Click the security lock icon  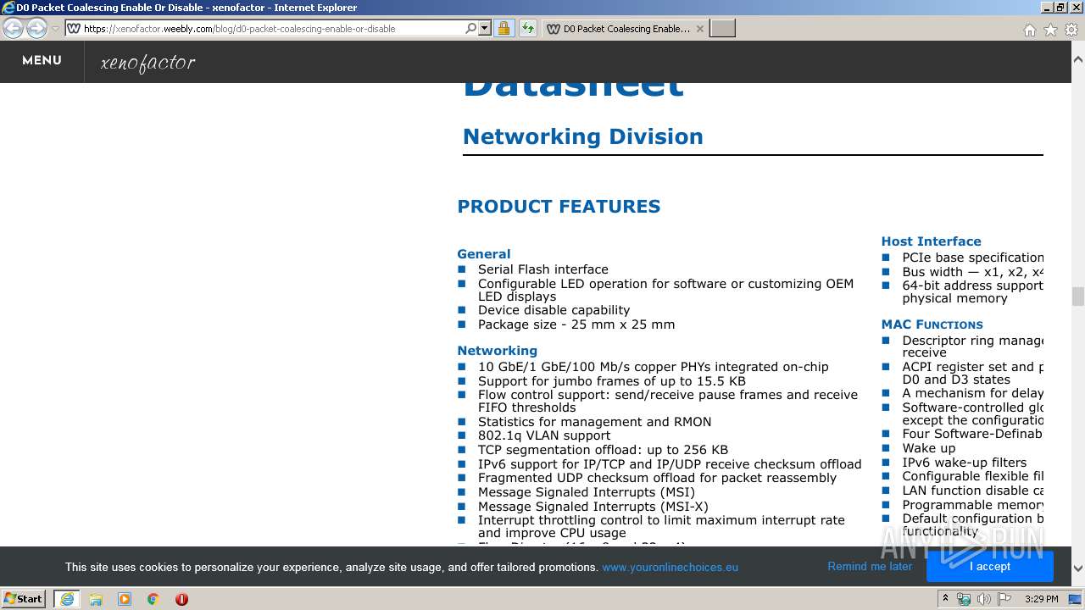(504, 28)
